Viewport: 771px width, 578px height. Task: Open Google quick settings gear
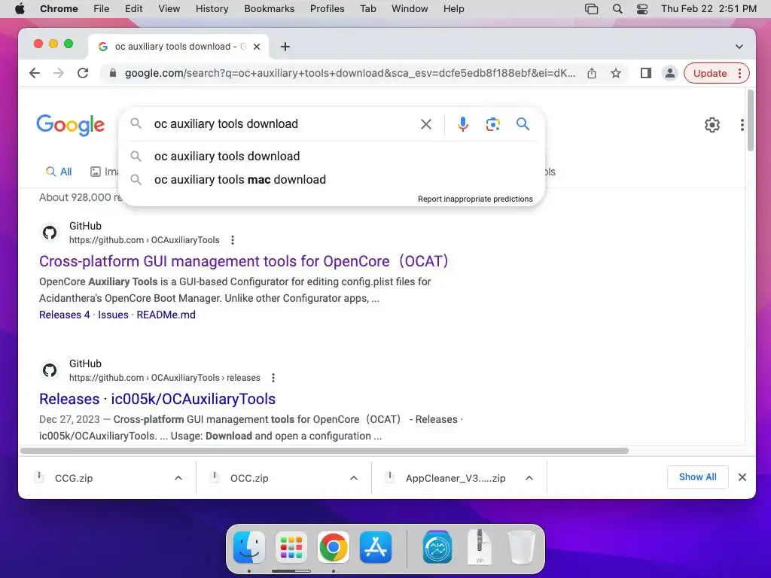(x=712, y=125)
